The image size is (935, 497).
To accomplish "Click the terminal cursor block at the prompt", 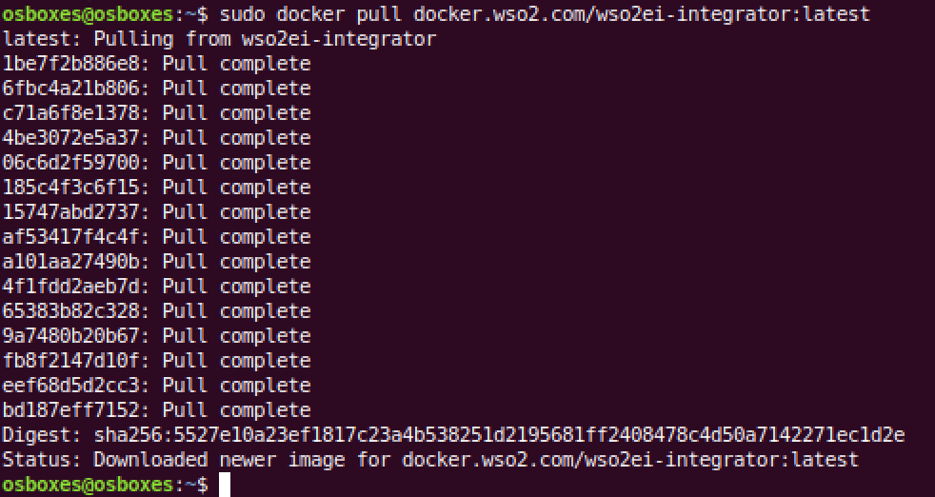I will tap(225, 485).
